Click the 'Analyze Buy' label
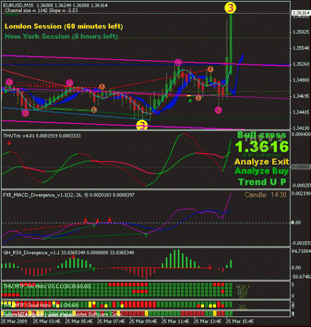The image size is (311, 327). (262, 171)
